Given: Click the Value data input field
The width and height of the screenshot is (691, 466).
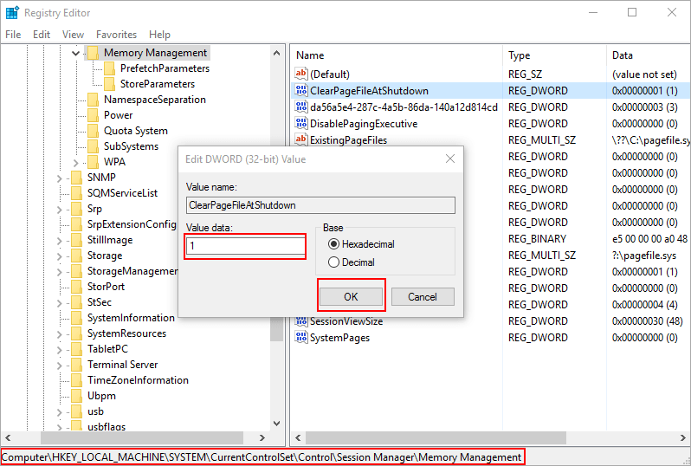Looking at the screenshot, I should (245, 246).
